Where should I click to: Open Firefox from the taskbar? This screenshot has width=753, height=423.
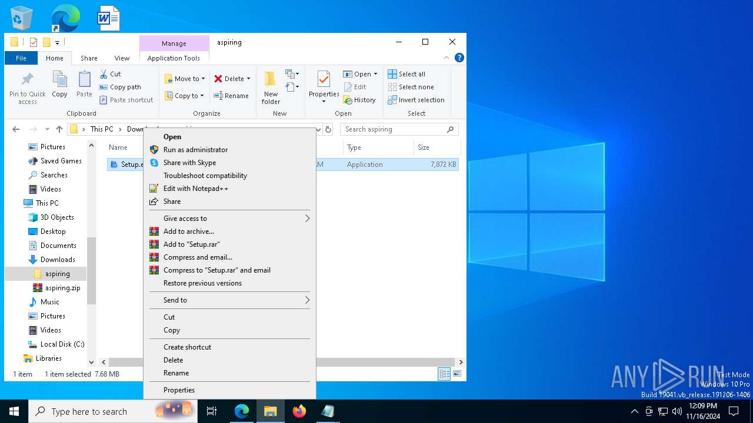click(x=299, y=411)
